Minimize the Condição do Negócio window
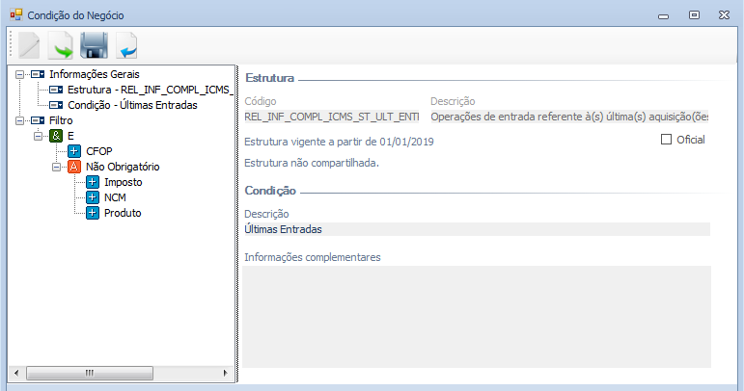The image size is (744, 391). click(x=663, y=15)
